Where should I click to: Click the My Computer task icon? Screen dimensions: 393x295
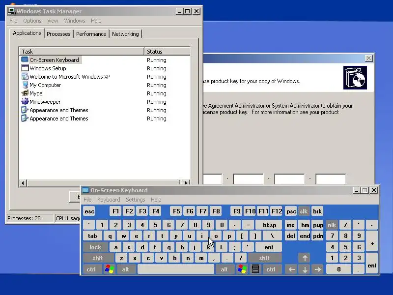[25, 85]
